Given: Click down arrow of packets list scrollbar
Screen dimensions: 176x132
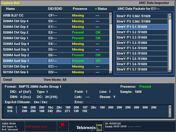Looking at the screenshot, I should coord(170,71).
